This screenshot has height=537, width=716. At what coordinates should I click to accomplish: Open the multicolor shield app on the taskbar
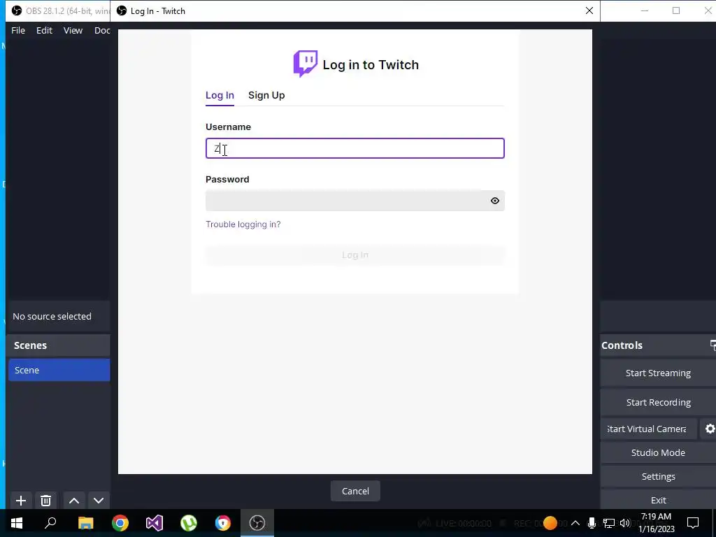223,523
